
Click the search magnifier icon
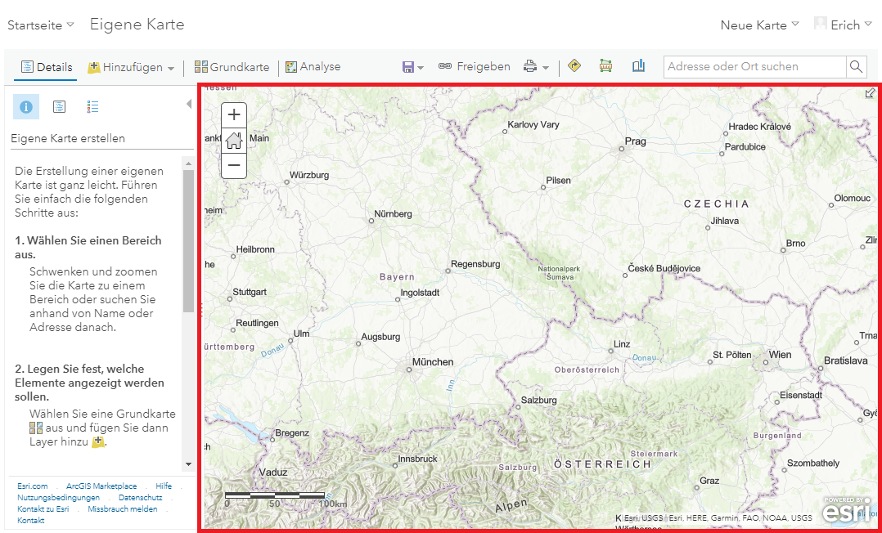click(x=855, y=66)
